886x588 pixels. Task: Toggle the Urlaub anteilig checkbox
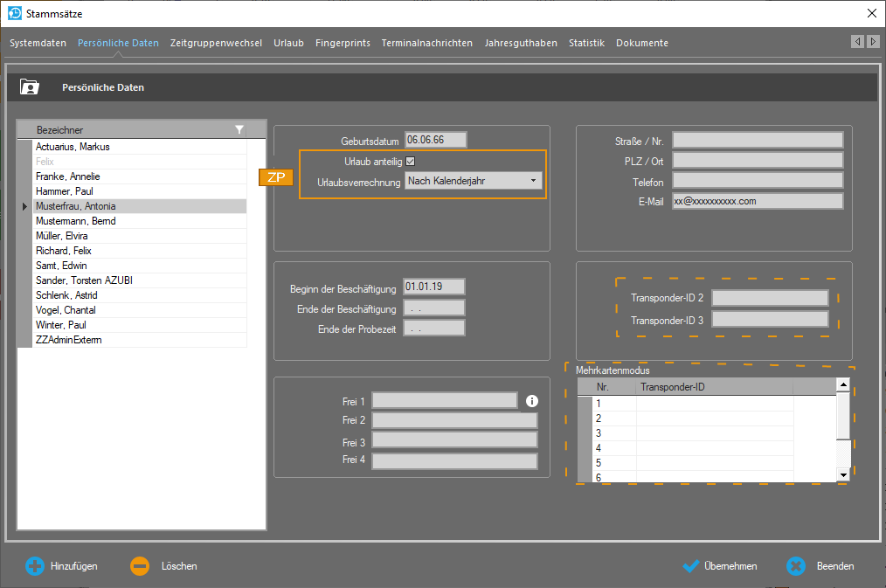[411, 162]
